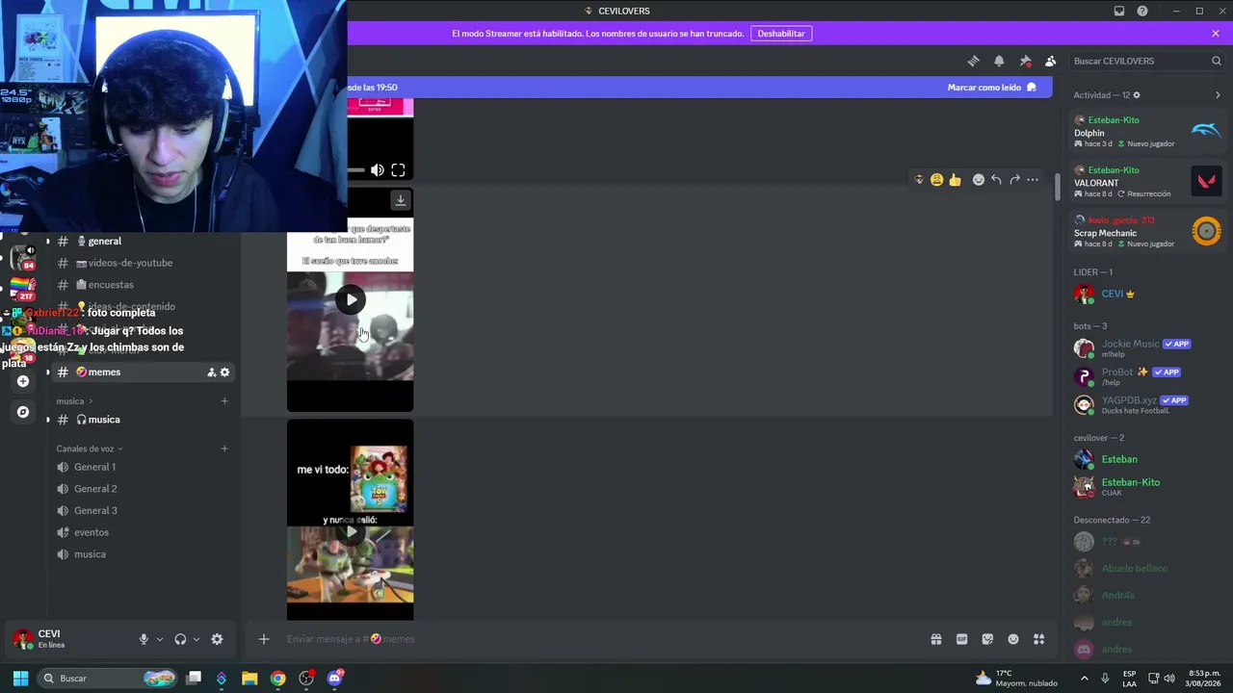
Task: Deafen audio with the headphones button
Action: (x=180, y=639)
